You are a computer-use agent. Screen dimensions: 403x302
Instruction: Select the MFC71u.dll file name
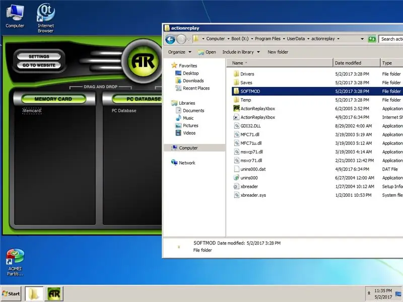coord(251,143)
